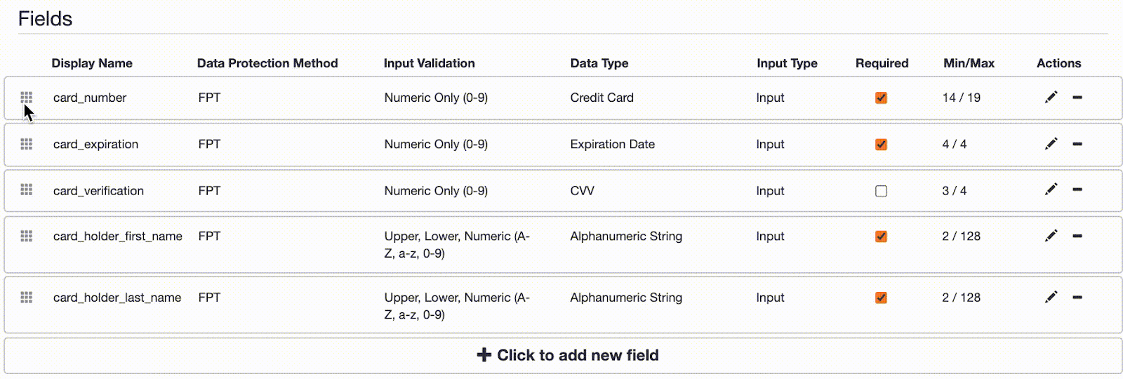Click the pencil edit icon for card_number
The width and height of the screenshot is (1123, 379).
[1051, 97]
